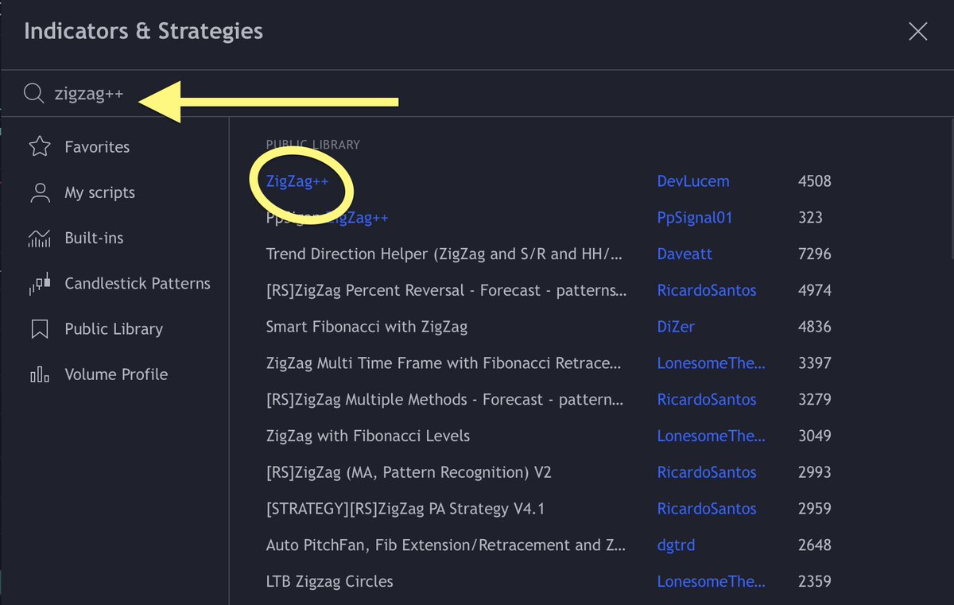954x605 pixels.
Task: Select Auto PitchFan Fib Extension script
Action: 446,545
